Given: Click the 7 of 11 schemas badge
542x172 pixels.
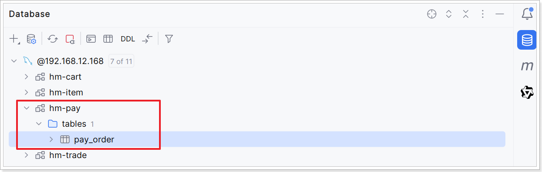Looking at the screenshot, I should 121,61.
